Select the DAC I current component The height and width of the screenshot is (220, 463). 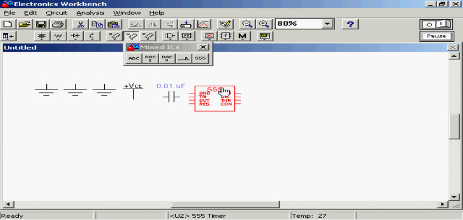coord(150,59)
